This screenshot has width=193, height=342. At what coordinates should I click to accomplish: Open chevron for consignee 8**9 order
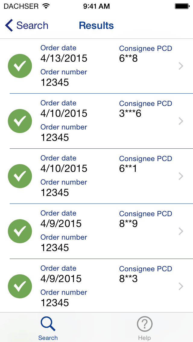tap(181, 231)
